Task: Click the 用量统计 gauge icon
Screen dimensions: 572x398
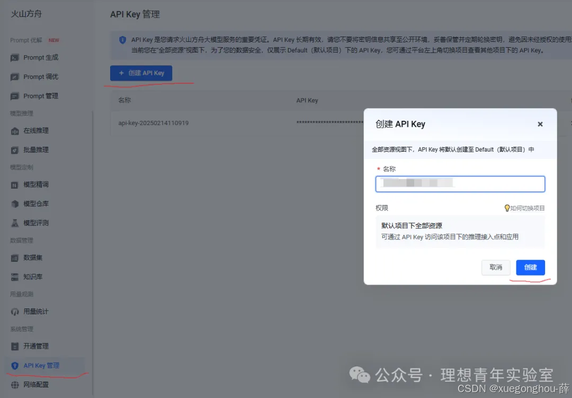Action: [15, 312]
